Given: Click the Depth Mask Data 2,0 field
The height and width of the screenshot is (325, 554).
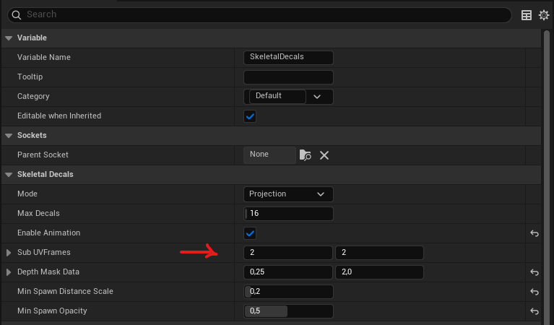Looking at the screenshot, I should pos(379,272).
